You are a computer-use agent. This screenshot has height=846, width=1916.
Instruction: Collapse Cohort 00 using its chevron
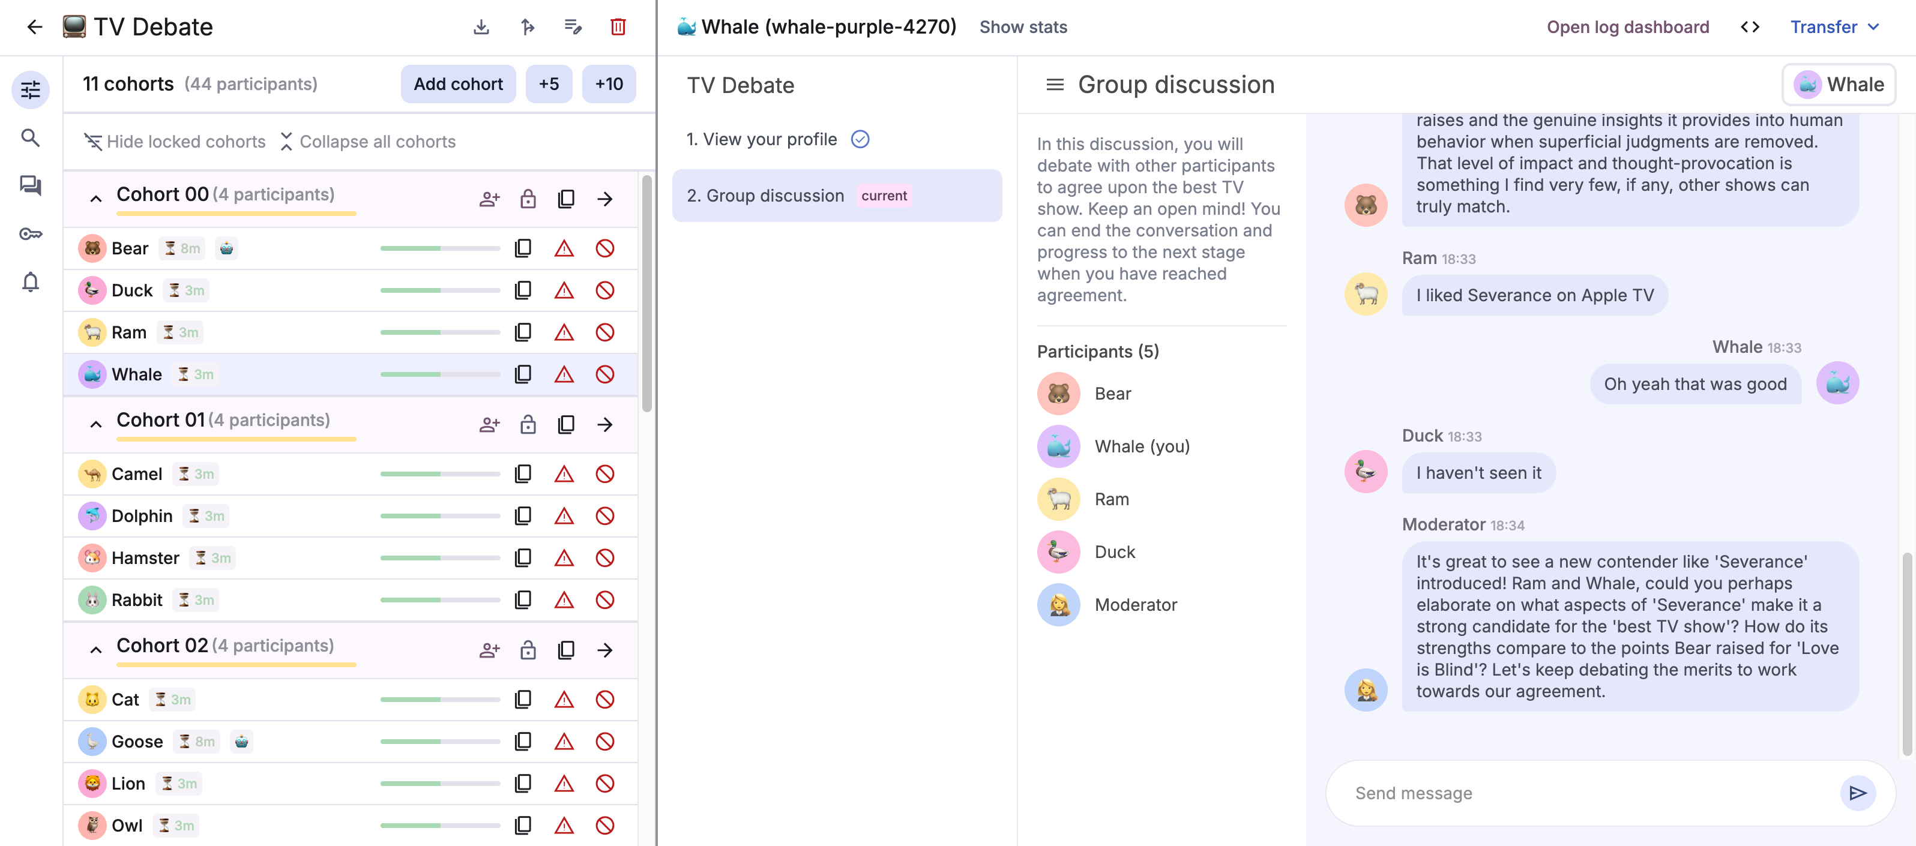(96, 199)
